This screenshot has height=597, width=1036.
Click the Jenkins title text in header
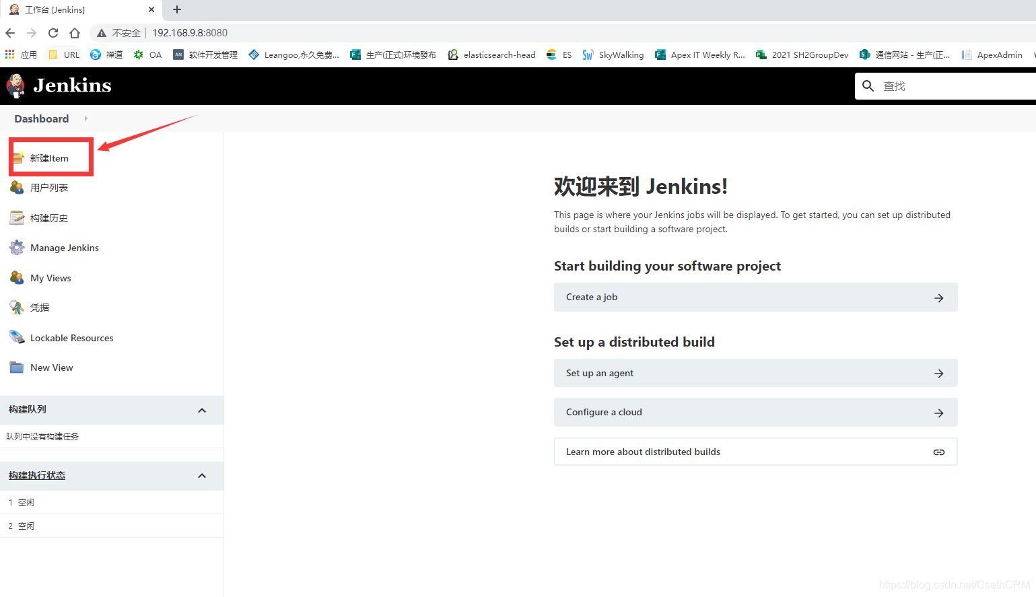point(72,85)
